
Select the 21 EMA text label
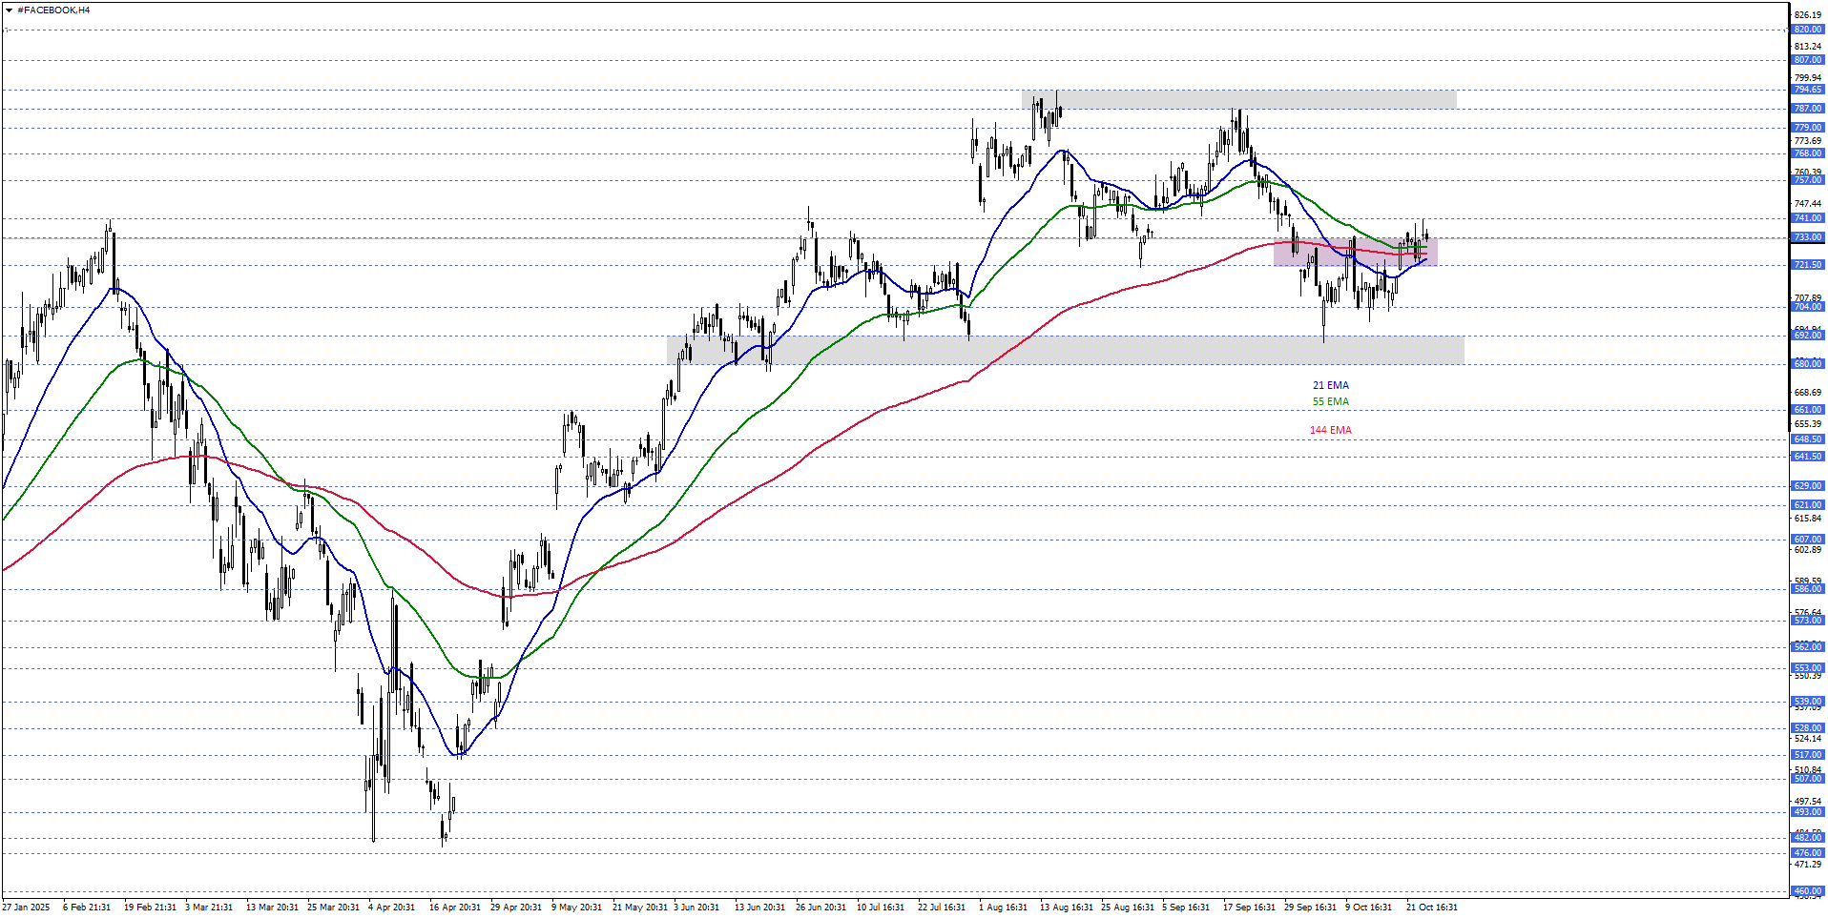pyautogui.click(x=1330, y=386)
